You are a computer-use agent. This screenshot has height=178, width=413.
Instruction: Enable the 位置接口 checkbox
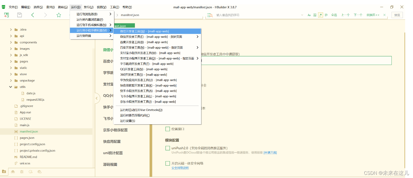coord(168,129)
